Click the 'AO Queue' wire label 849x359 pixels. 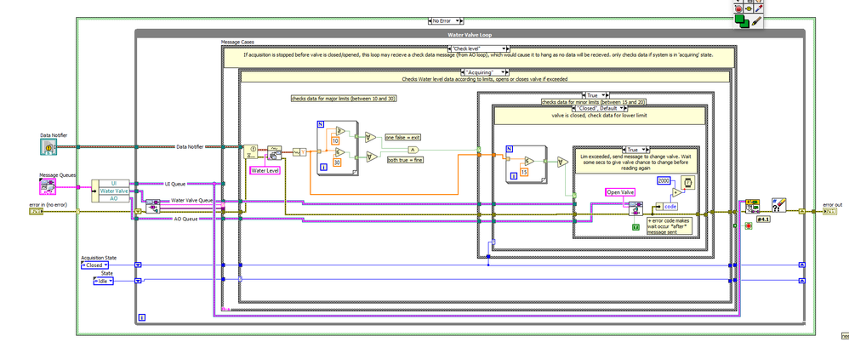pyautogui.click(x=185, y=219)
